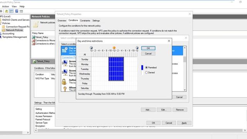Click the NAS Port Type condition row

pos(45,78)
